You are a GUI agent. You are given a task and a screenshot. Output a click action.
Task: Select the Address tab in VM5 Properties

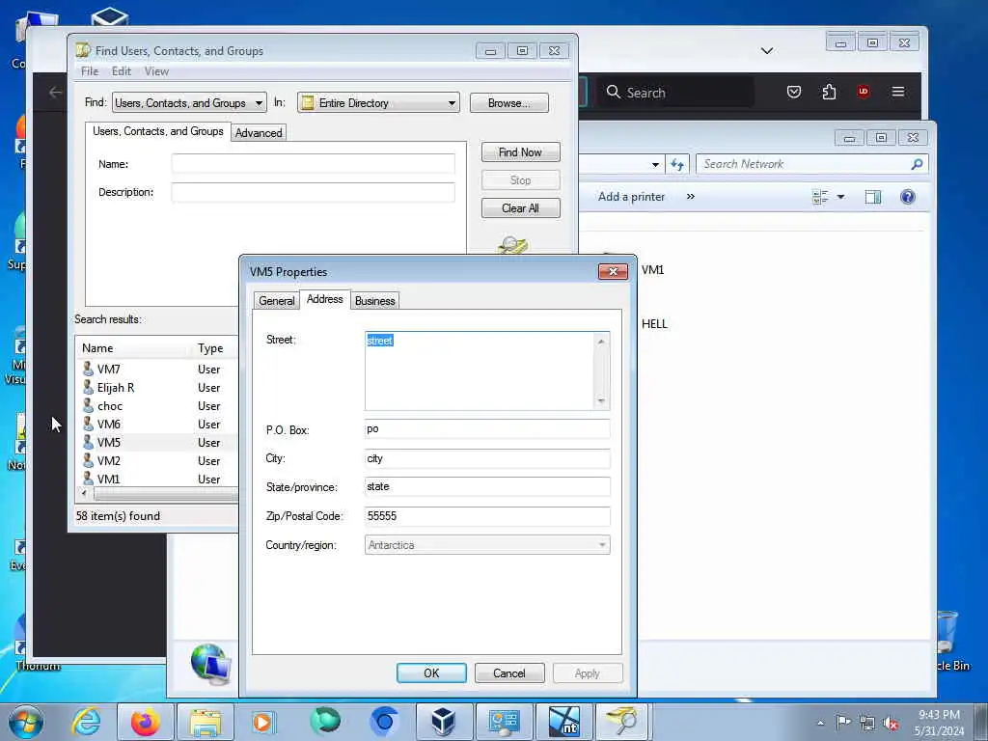click(x=324, y=299)
